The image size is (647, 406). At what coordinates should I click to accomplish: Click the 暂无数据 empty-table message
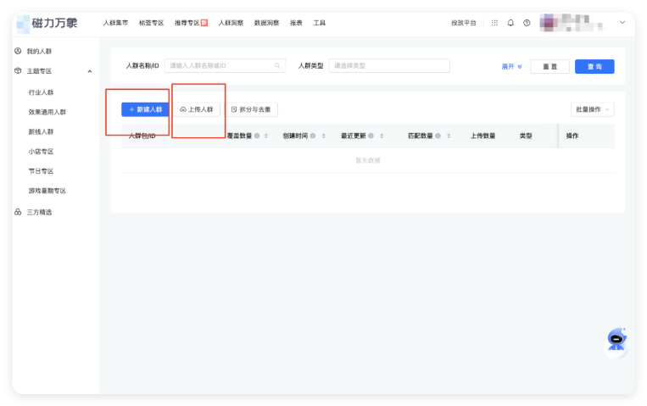click(x=368, y=160)
